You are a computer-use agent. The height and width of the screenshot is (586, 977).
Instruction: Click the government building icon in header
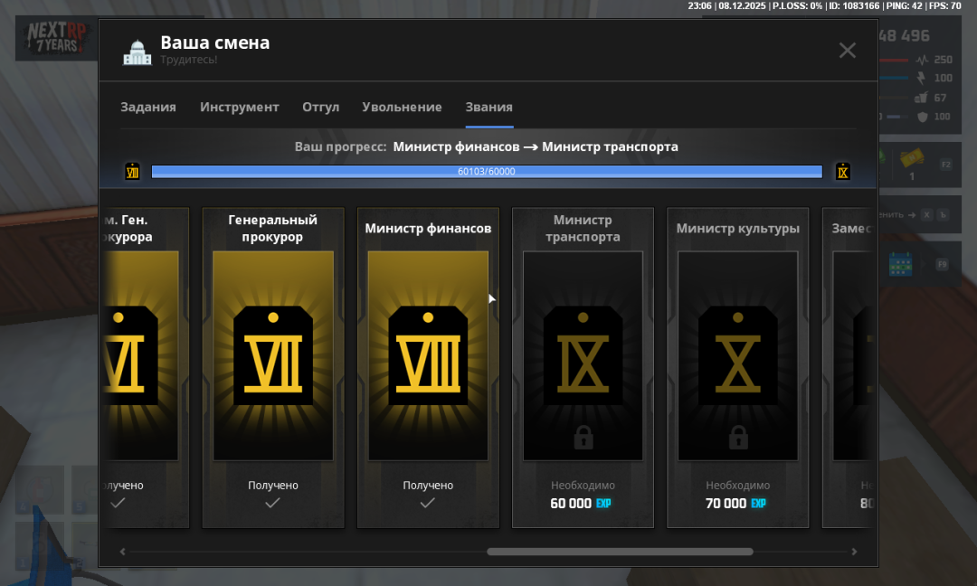[x=138, y=52]
